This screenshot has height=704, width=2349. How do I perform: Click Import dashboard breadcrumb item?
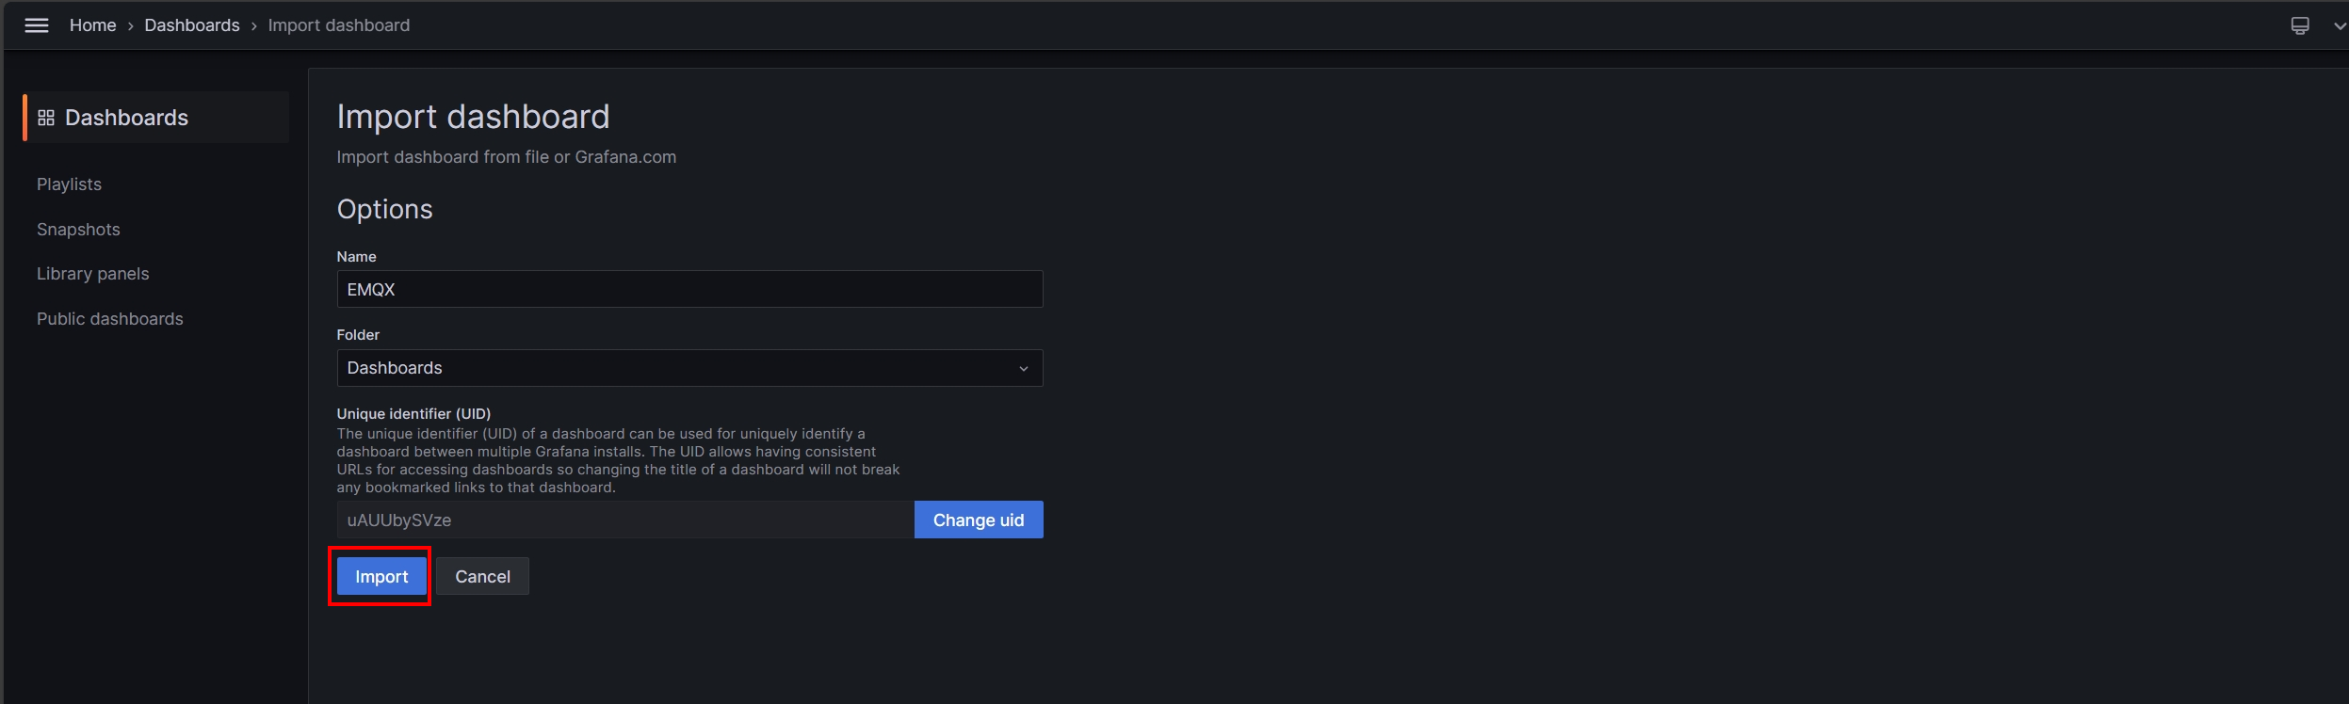[x=338, y=25]
